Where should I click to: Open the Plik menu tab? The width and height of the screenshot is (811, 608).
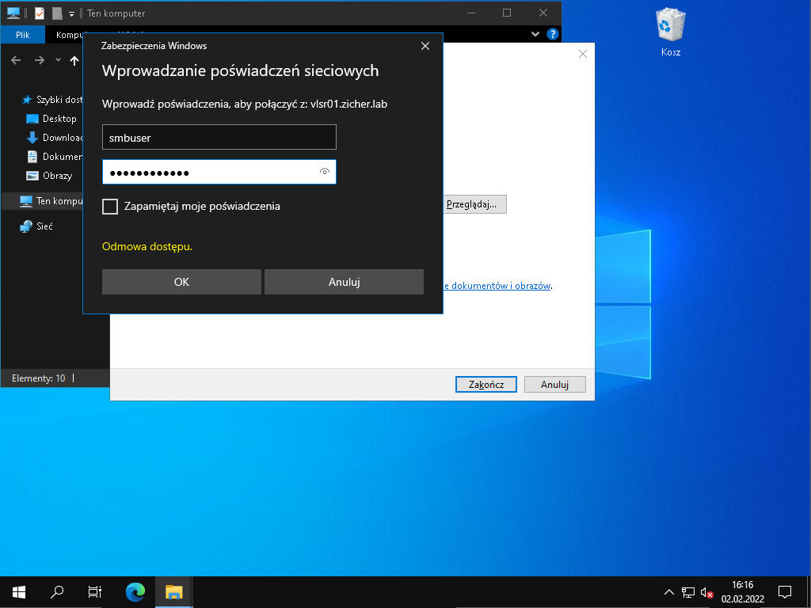(23, 35)
